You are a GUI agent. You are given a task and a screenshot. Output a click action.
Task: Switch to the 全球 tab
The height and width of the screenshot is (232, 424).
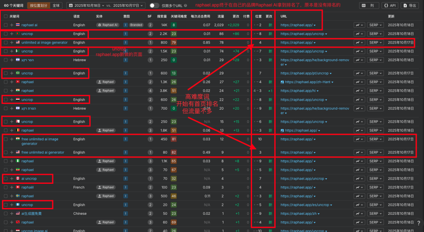(56, 5)
